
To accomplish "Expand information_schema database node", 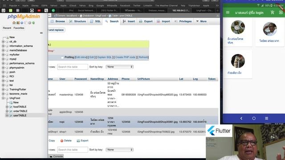I will pyautogui.click(x=3, y=46).
